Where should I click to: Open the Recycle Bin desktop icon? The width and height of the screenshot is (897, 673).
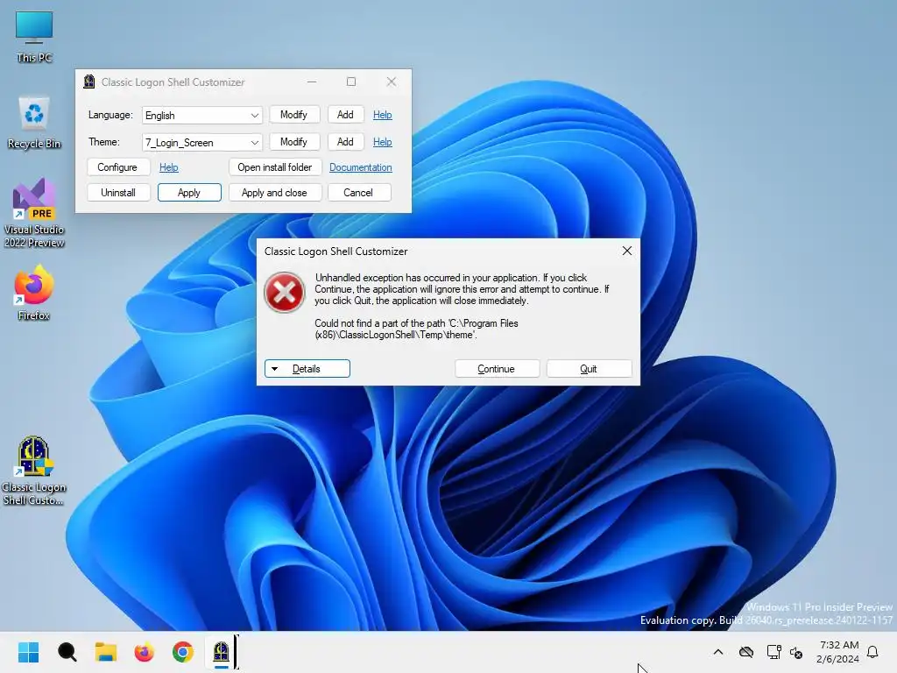(x=34, y=123)
